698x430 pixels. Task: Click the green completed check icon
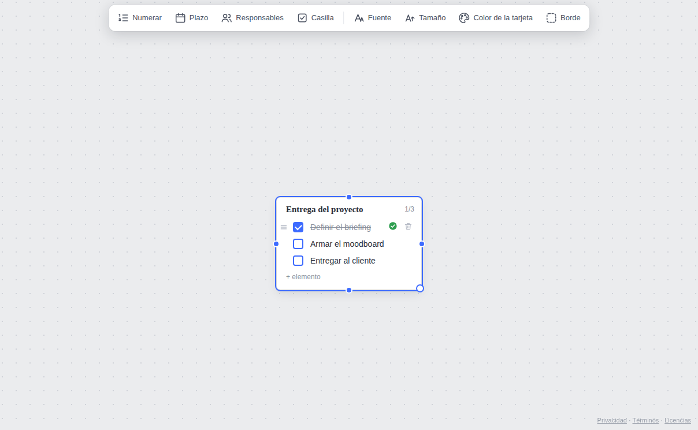(393, 226)
